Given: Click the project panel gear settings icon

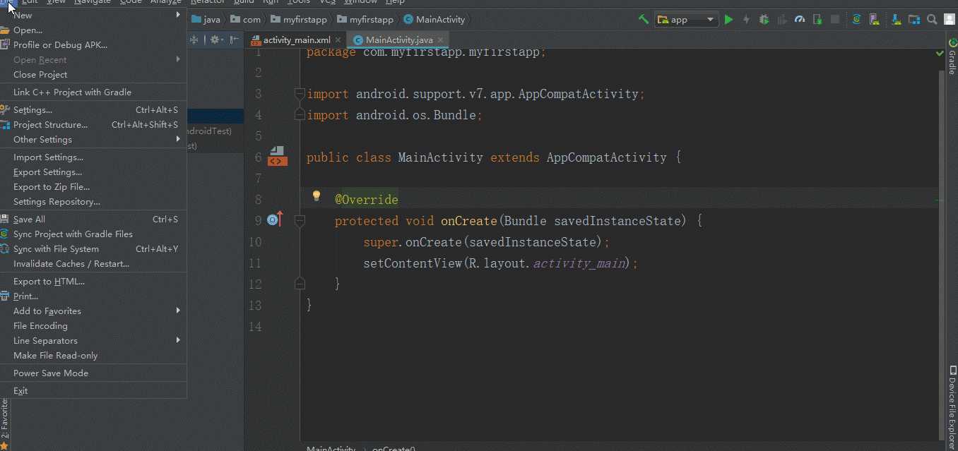Looking at the screenshot, I should [x=216, y=40].
